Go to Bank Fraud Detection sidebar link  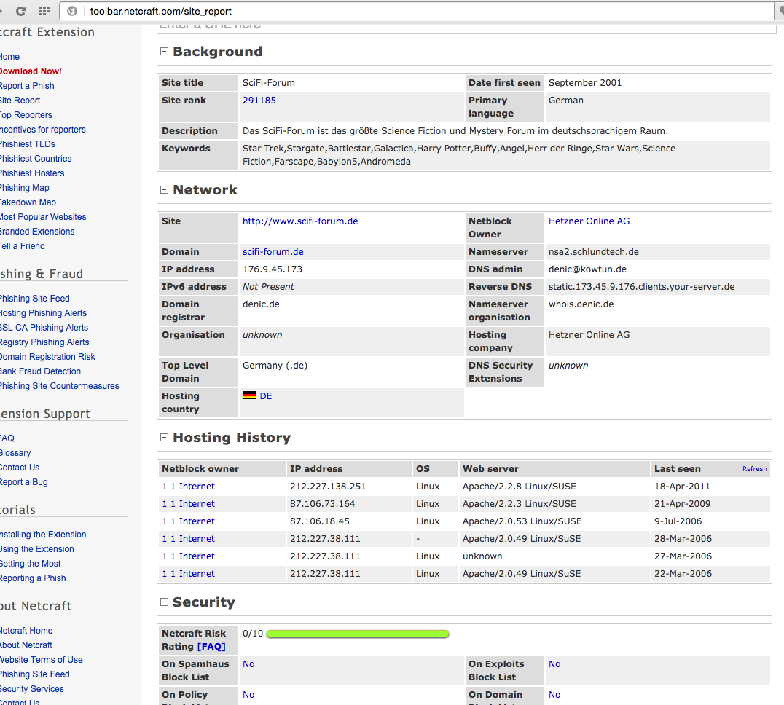pyautogui.click(x=40, y=371)
